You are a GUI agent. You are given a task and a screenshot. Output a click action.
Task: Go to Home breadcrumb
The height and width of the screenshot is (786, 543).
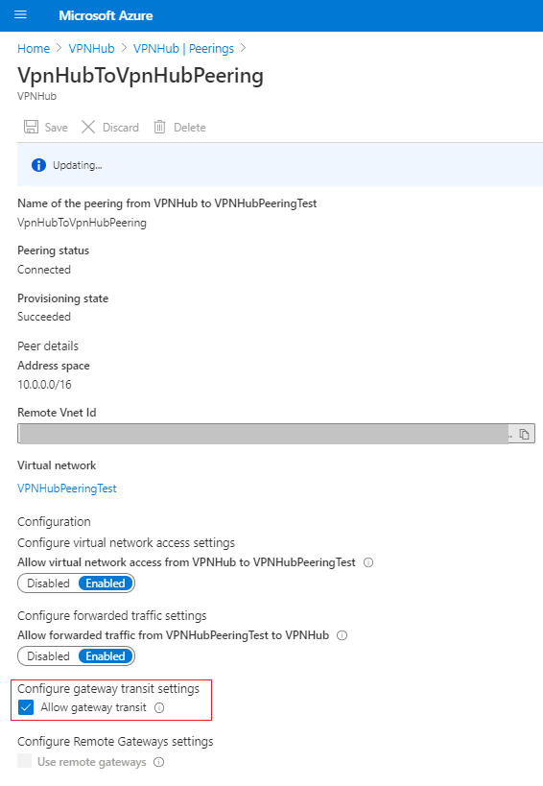34,49
